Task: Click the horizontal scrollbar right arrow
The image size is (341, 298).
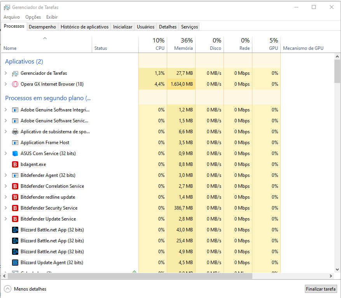Action: pos(331,276)
